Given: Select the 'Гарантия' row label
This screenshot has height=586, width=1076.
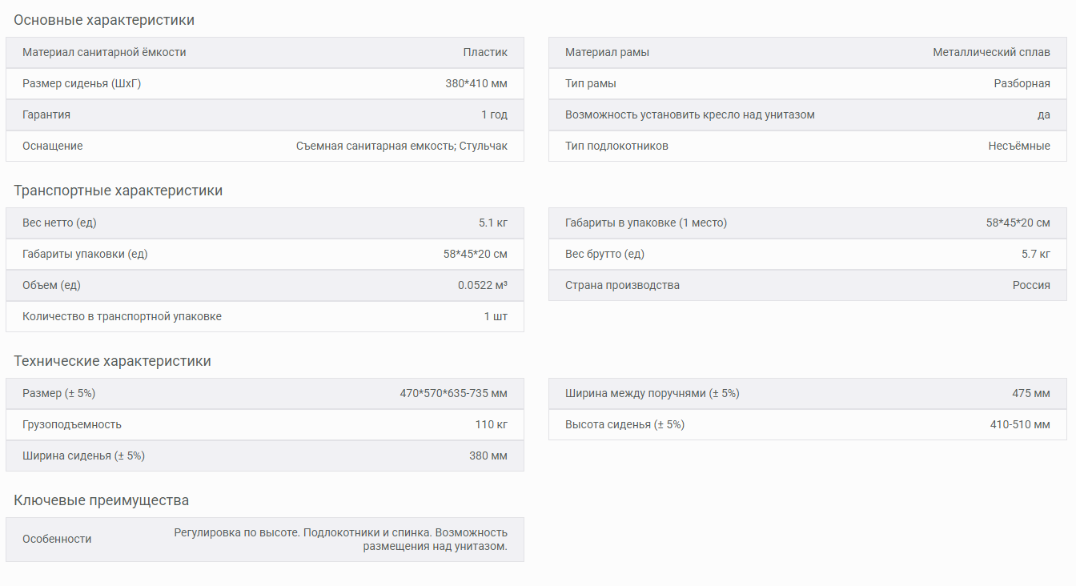Looking at the screenshot, I should (x=46, y=114).
